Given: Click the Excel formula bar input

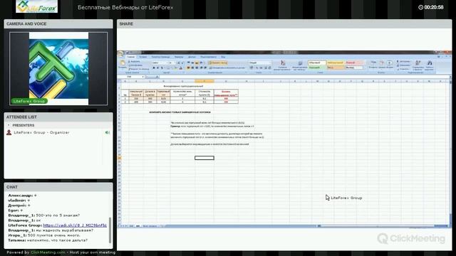Looking at the screenshot, I should point(304,77).
